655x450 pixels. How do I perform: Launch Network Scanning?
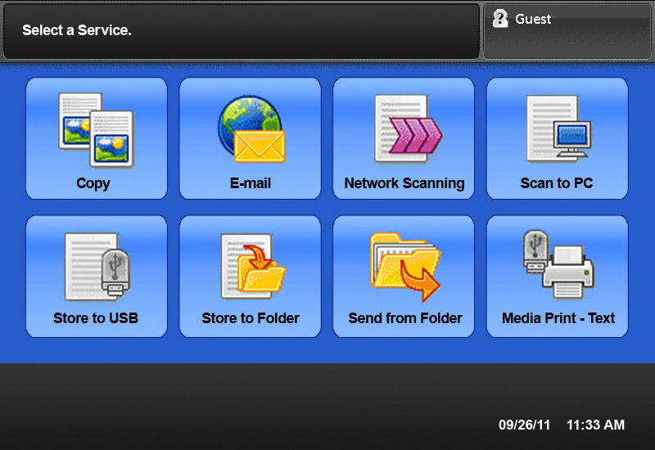404,138
